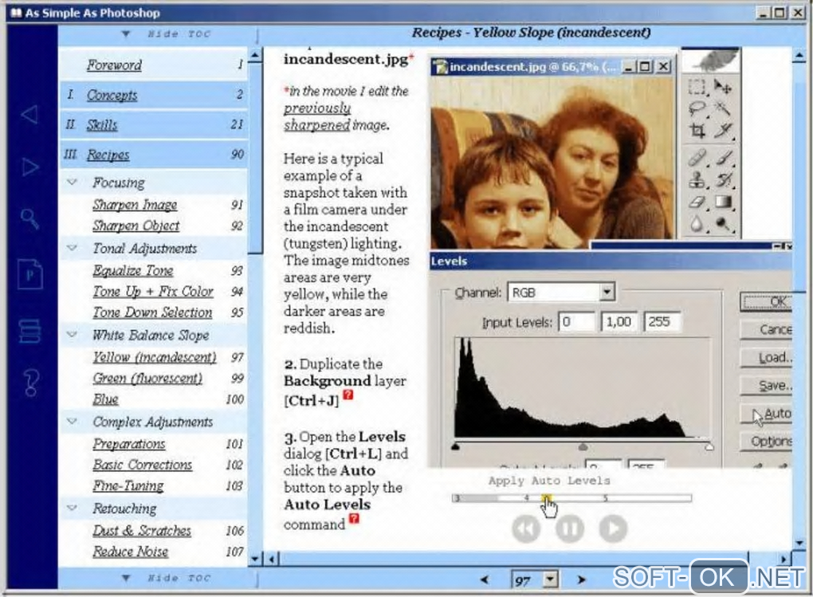Screen dimensions: 813x597
Task: Click the Input Levels field showing 255
Action: 662,321
